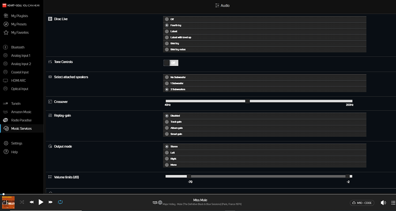Click the Crossover frequency slider handle
Viewport: 396px width, 211px height.
(247, 101)
